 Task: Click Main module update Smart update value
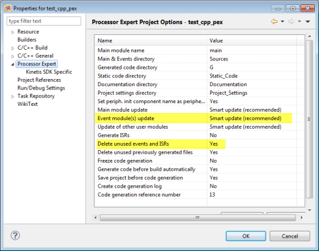(x=245, y=110)
